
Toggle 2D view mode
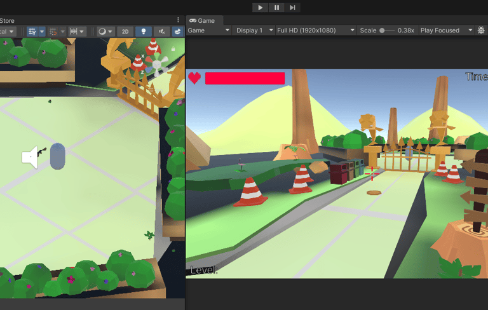coord(125,31)
